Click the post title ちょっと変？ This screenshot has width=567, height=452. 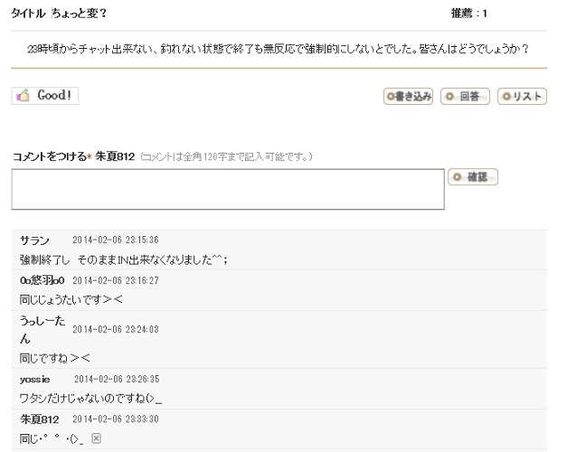pyautogui.click(x=78, y=14)
